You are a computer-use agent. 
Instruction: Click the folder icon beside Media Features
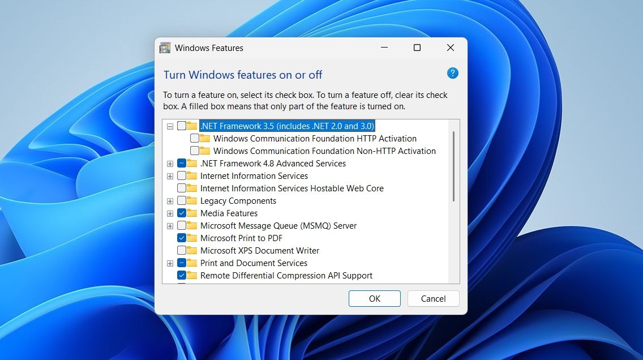pyautogui.click(x=192, y=213)
